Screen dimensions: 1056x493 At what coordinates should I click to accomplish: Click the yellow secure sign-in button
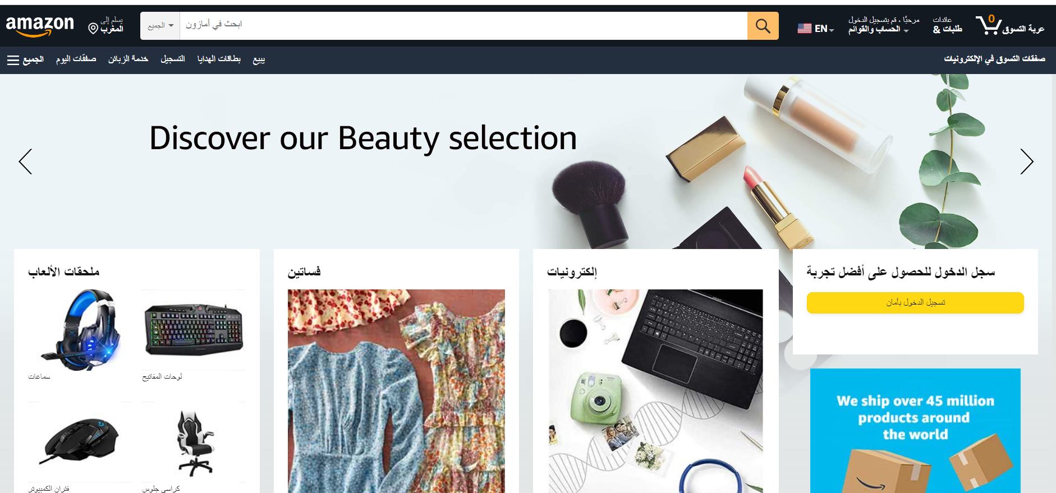coord(915,303)
